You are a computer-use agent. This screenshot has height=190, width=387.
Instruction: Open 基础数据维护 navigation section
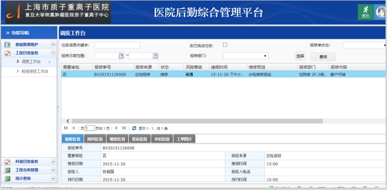(x=27, y=45)
